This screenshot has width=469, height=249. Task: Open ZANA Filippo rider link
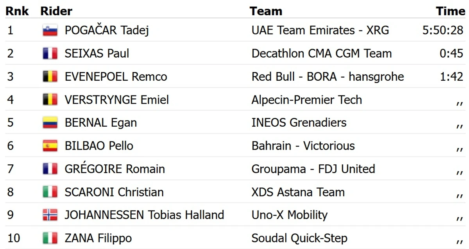coord(98,238)
